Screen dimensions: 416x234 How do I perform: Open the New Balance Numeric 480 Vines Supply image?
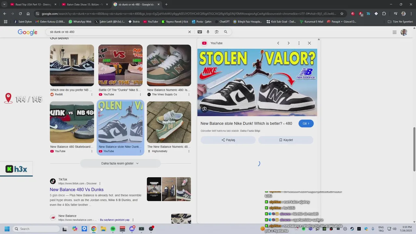tap(169, 65)
